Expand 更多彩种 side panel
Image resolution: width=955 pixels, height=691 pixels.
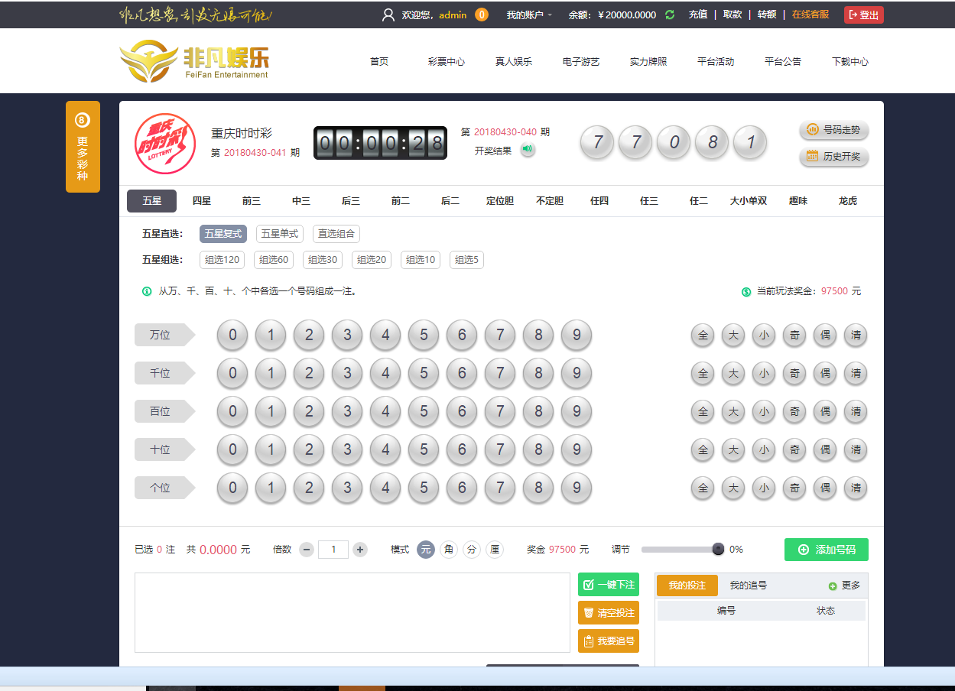coord(83,147)
